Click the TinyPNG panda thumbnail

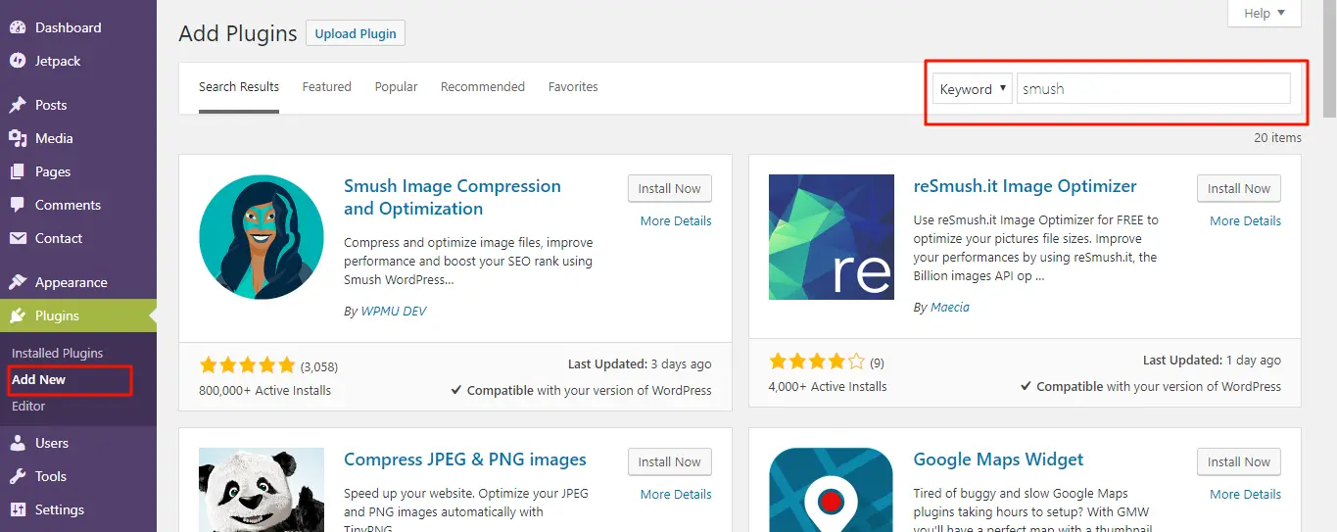(x=262, y=490)
